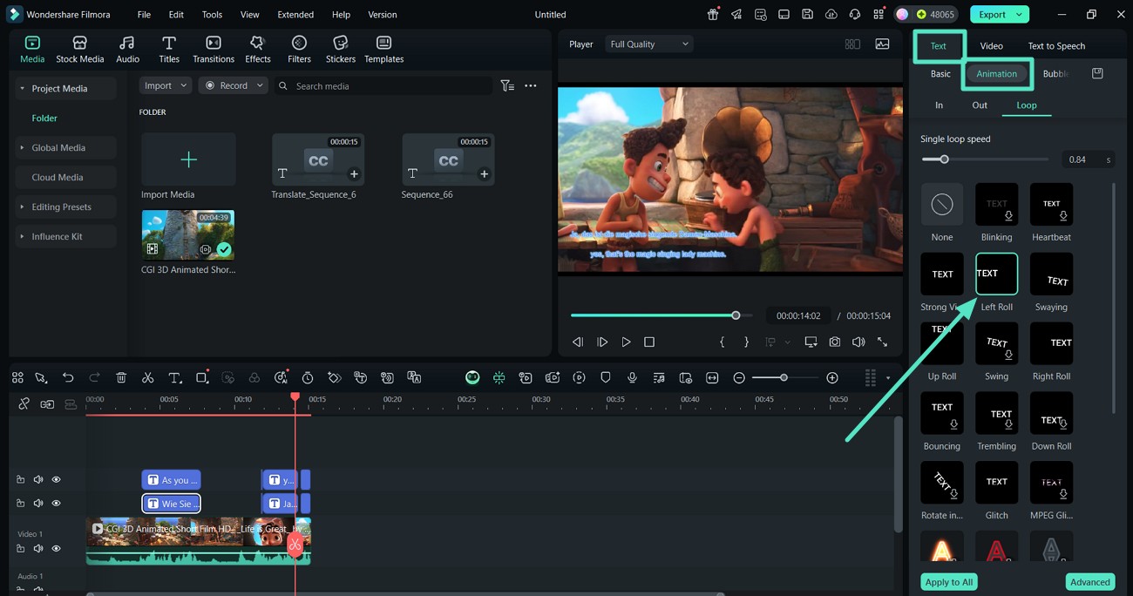Select the Basic text subtab

point(940,73)
